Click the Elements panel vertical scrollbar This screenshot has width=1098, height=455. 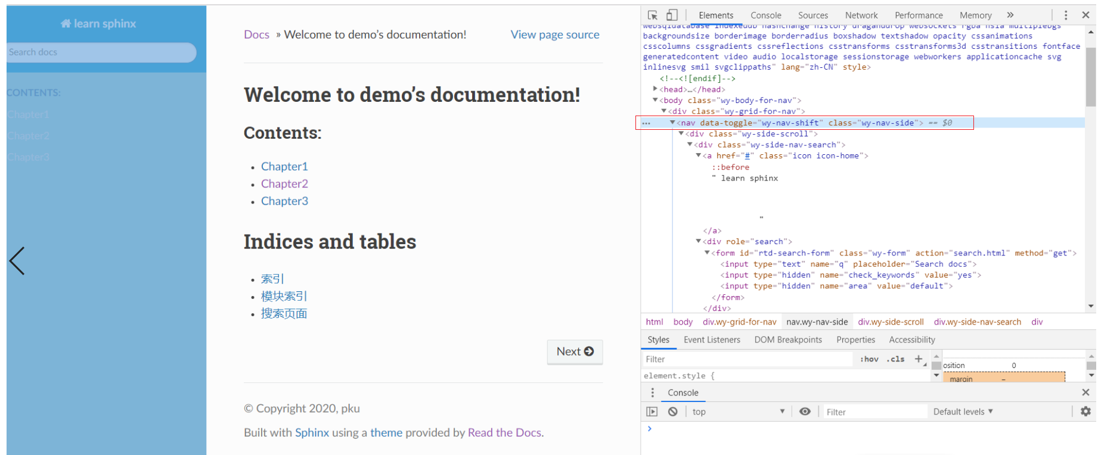pyautogui.click(x=1090, y=77)
